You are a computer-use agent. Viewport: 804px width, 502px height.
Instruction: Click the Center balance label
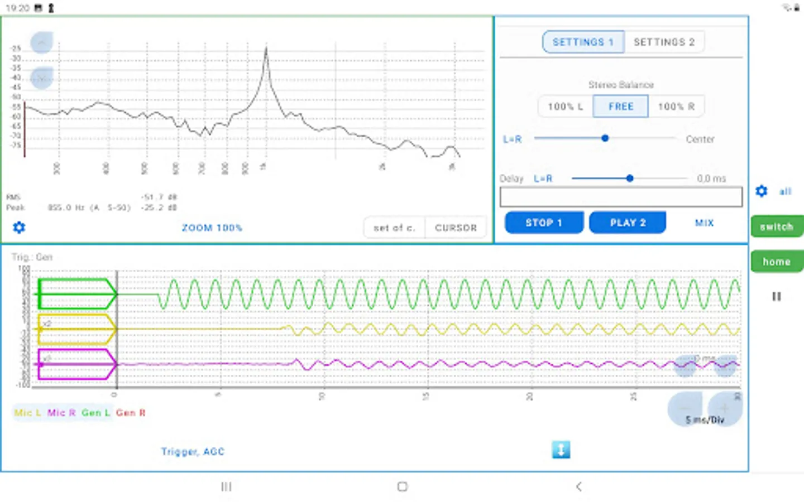pos(700,139)
